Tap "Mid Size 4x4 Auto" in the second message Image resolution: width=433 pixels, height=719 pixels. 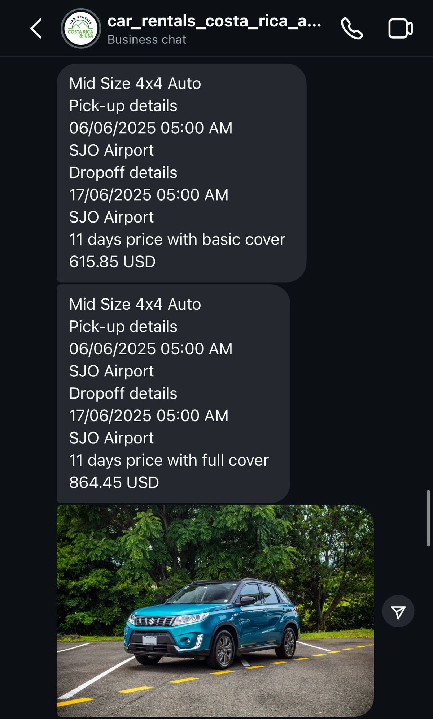(135, 304)
